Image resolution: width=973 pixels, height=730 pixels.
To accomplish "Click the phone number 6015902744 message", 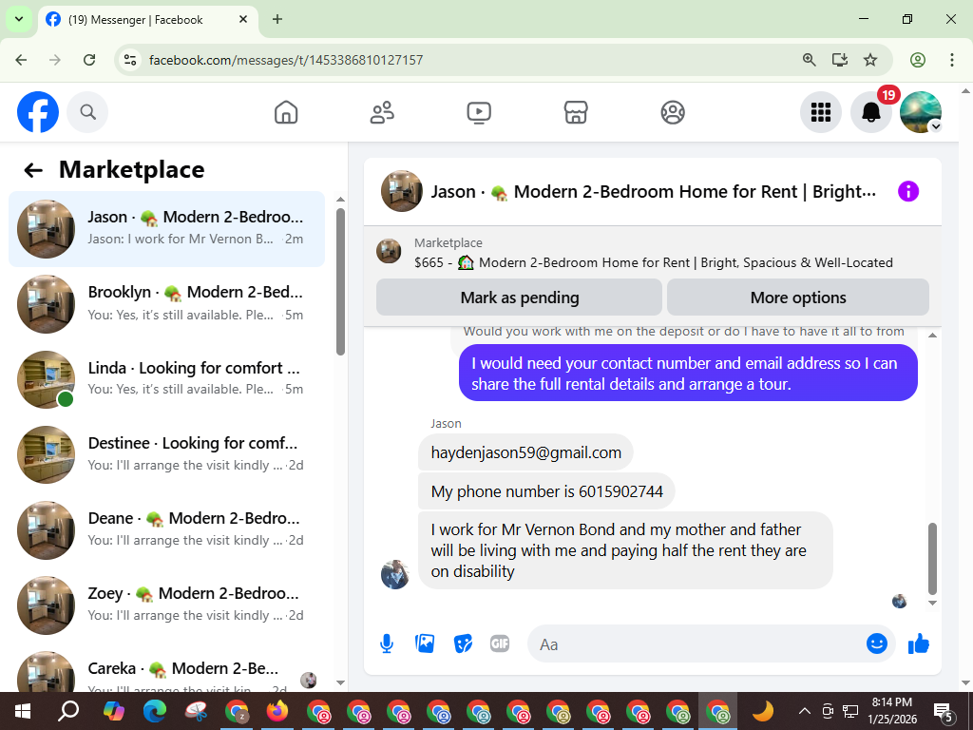I will [546, 491].
